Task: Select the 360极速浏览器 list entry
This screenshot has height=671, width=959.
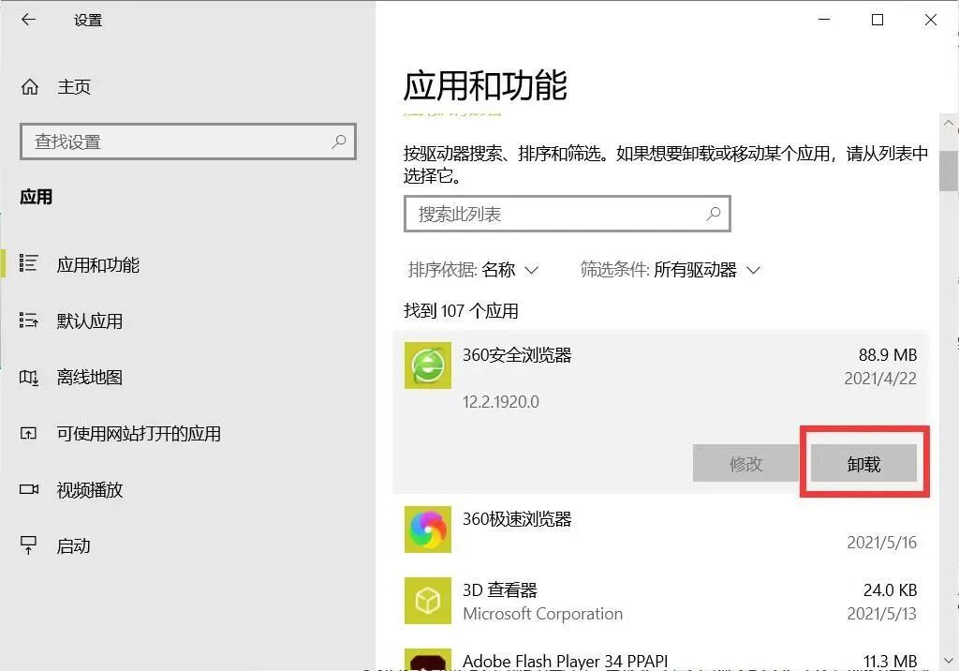Action: pos(660,529)
